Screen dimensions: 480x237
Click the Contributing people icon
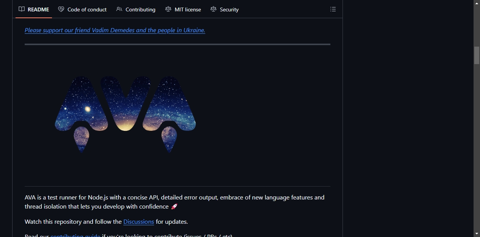pyautogui.click(x=119, y=9)
